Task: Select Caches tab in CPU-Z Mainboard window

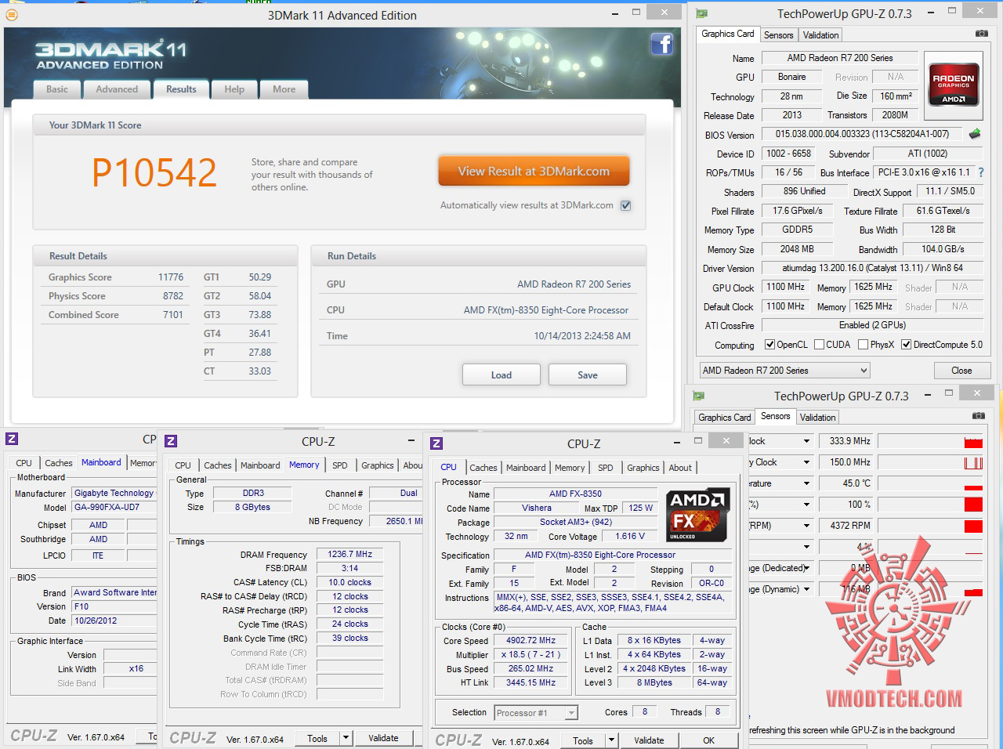Action: (x=59, y=463)
